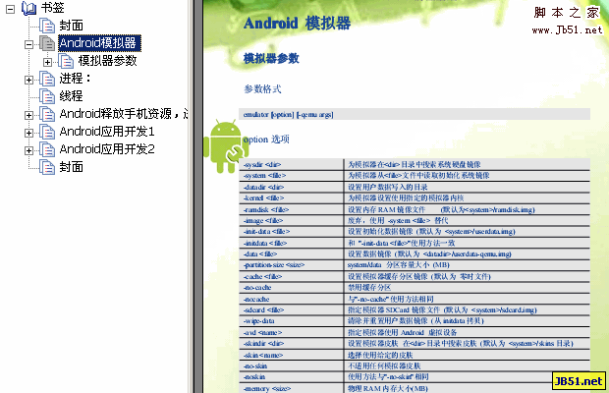Viewport: 609px width, 393px height.
Task: Click the -kernel <file> table cell
Action: (x=292, y=198)
